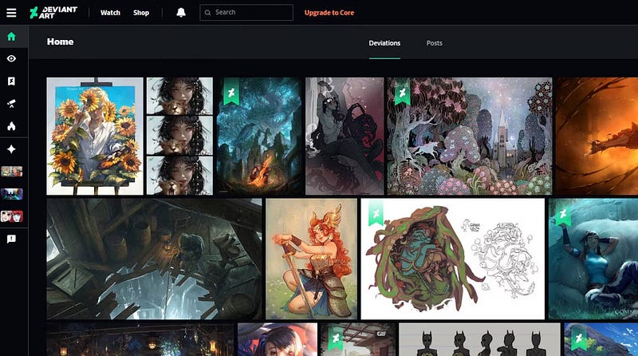Screen dimensions: 638x356
Task: Open red-haired valkyrie with sword artwork
Action: (x=311, y=259)
